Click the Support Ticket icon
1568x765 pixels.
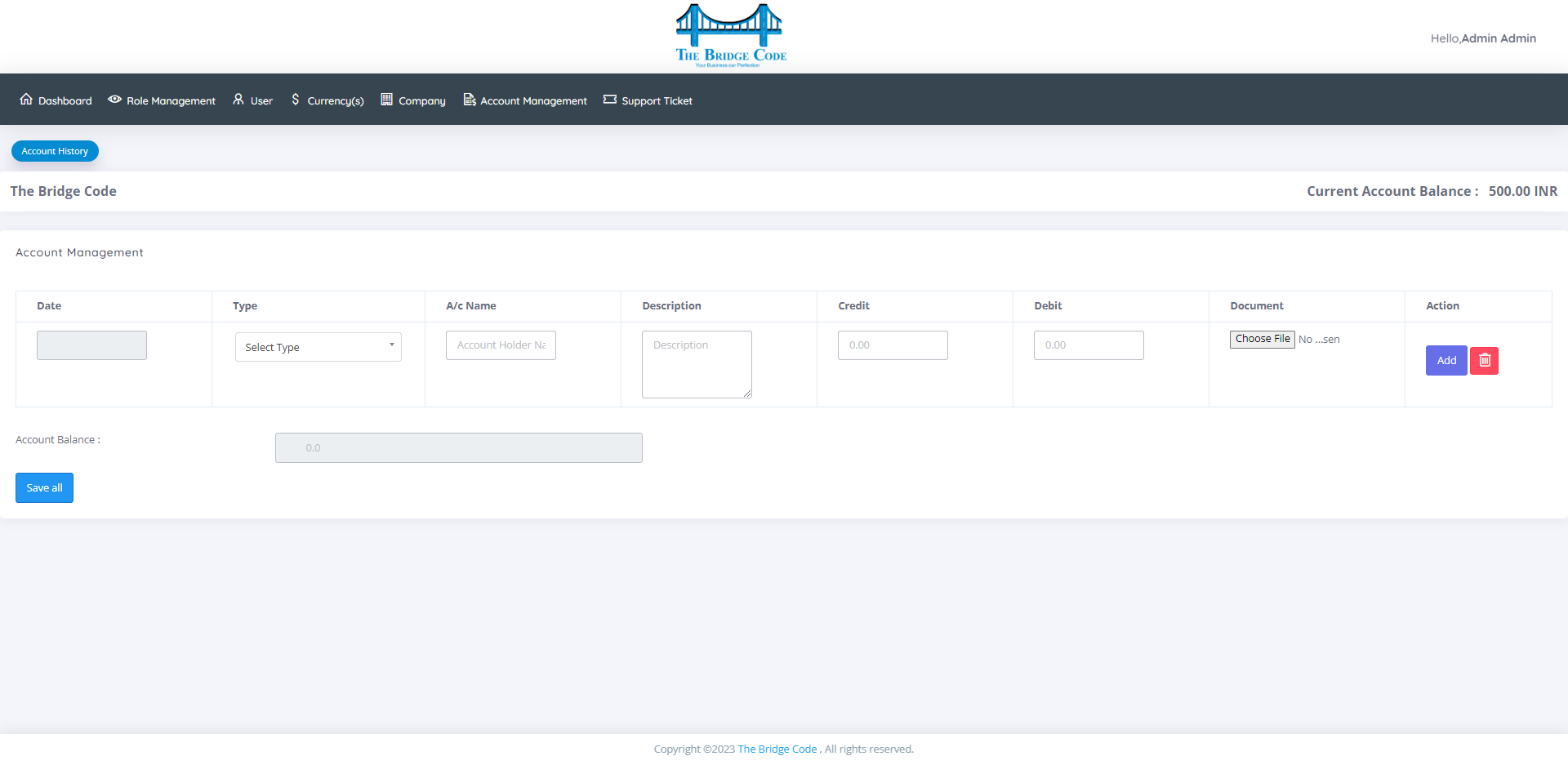click(x=610, y=99)
